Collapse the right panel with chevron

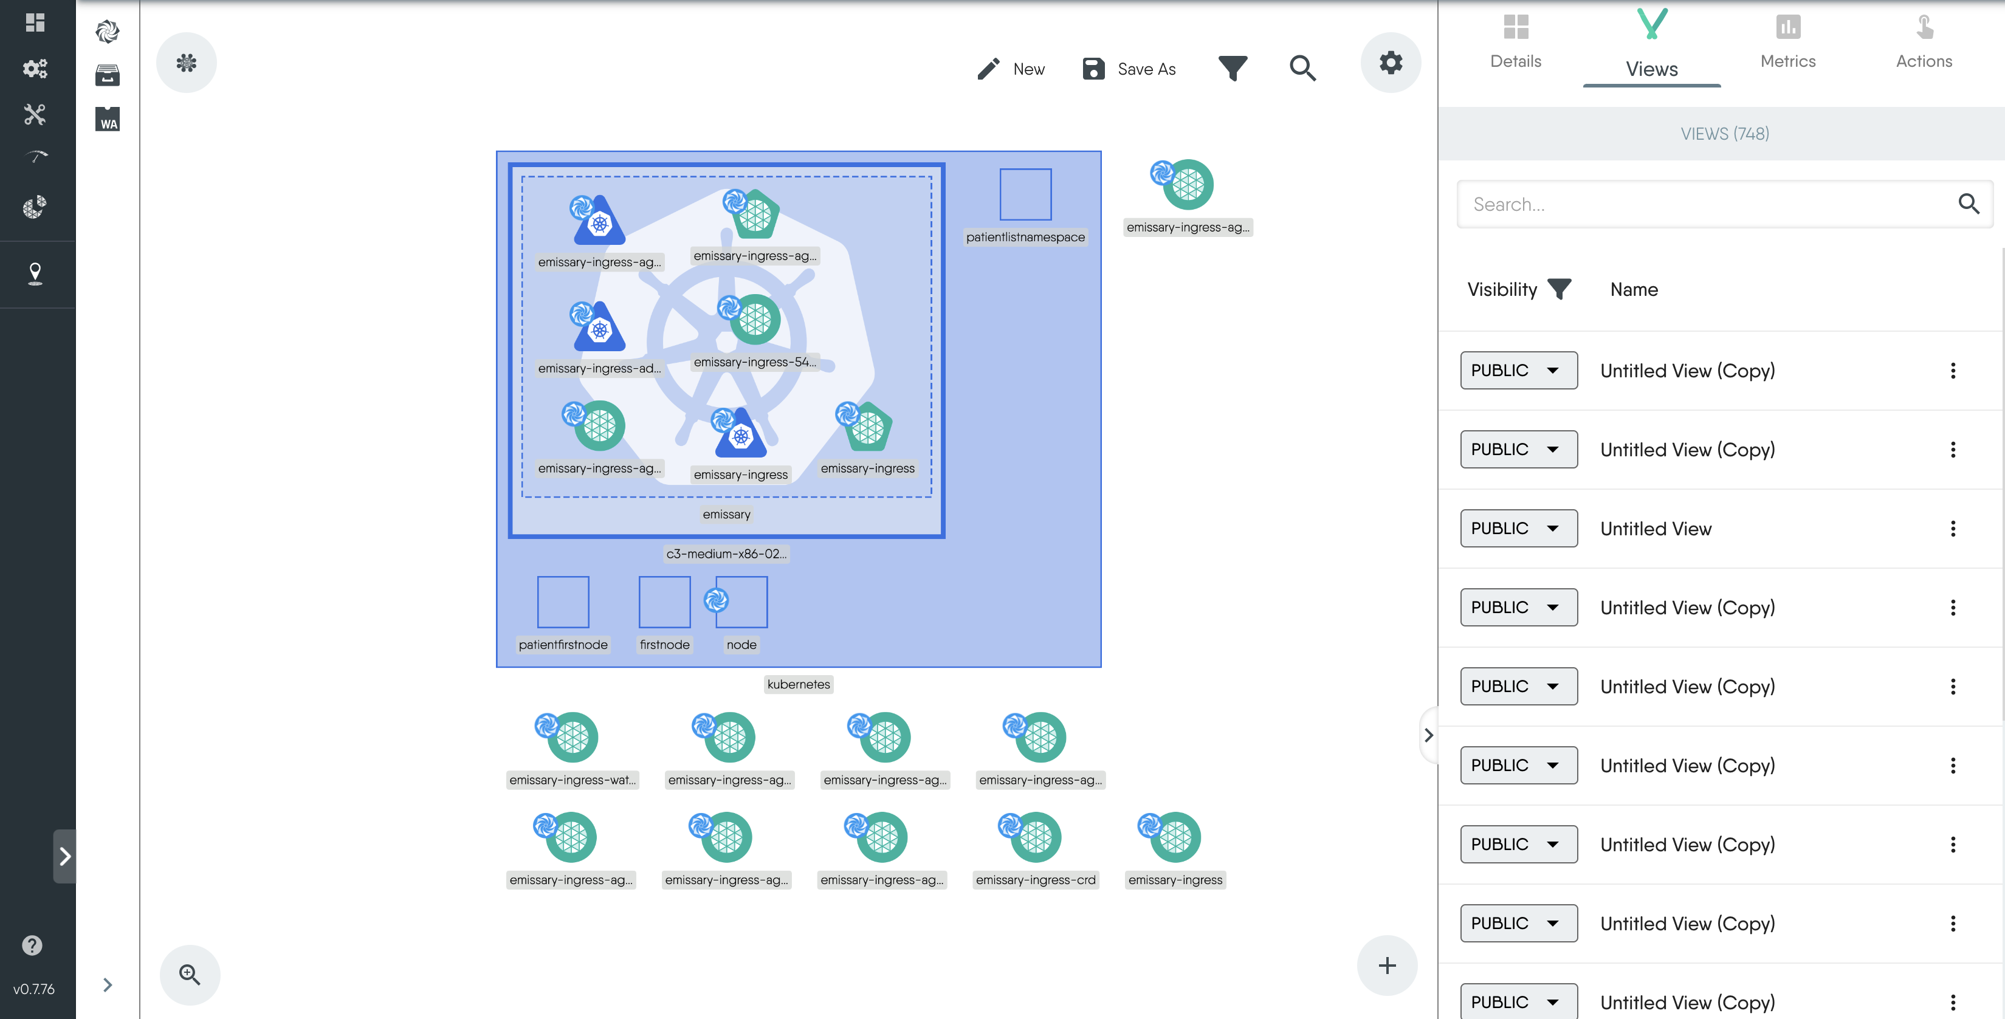click(1428, 735)
